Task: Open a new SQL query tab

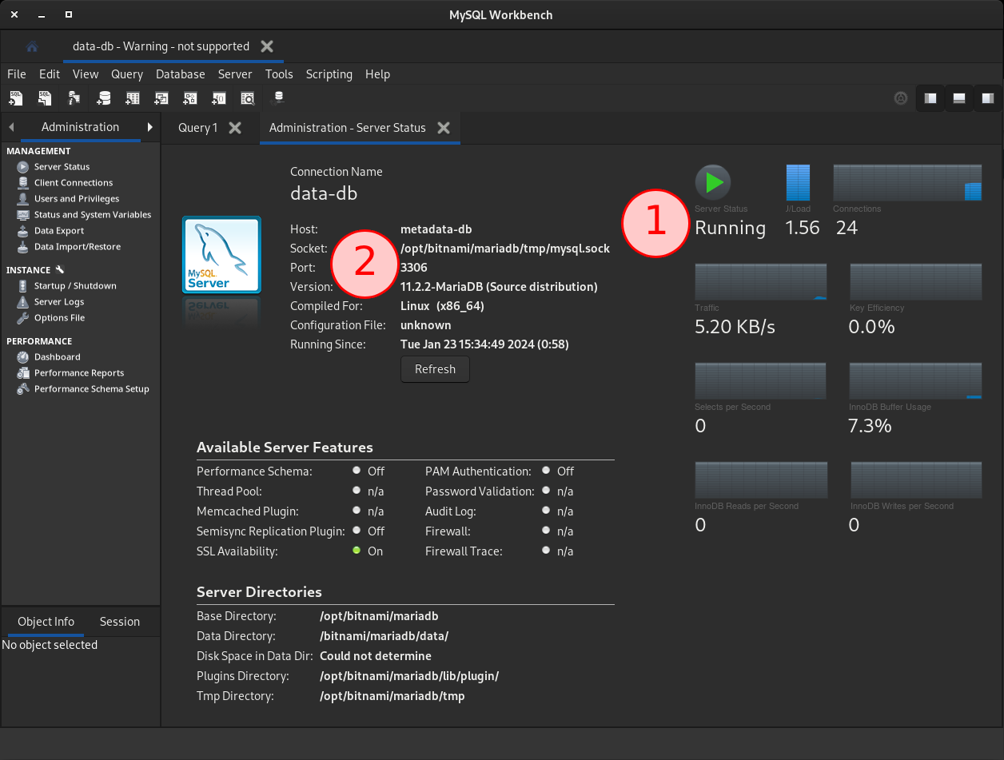Action: tap(16, 97)
